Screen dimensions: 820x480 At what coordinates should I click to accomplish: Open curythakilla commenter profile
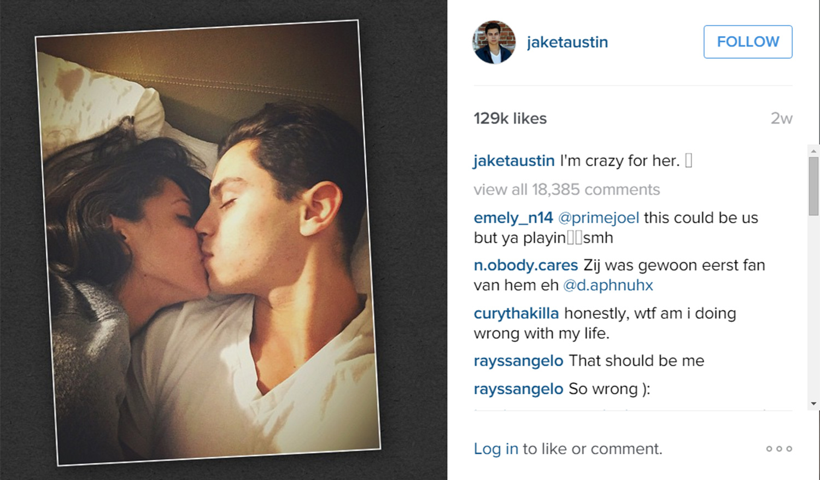click(516, 313)
